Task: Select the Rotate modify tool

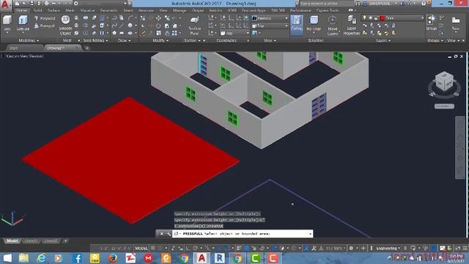Action: 158,26
